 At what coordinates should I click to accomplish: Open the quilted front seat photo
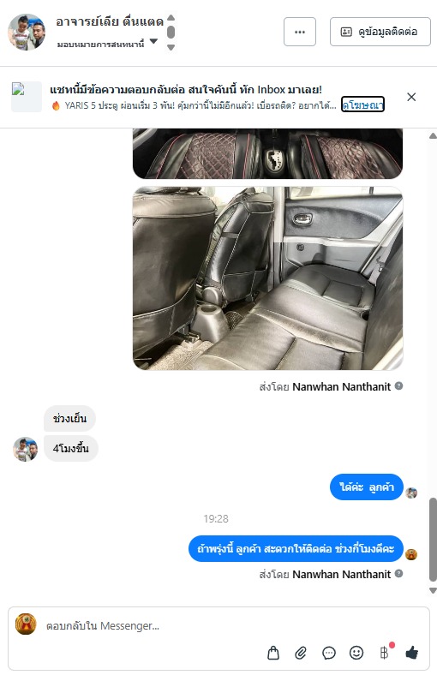[x=268, y=153]
